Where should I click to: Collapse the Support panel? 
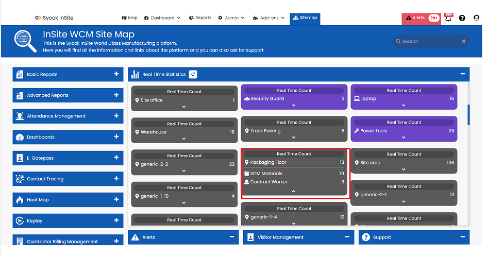coord(462,237)
